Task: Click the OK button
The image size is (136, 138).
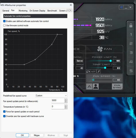Action: 22,135
